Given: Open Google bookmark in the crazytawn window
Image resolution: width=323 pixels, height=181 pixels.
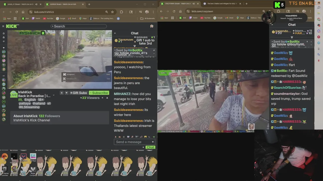Looking at the screenshot, I should click(x=218, y=18).
